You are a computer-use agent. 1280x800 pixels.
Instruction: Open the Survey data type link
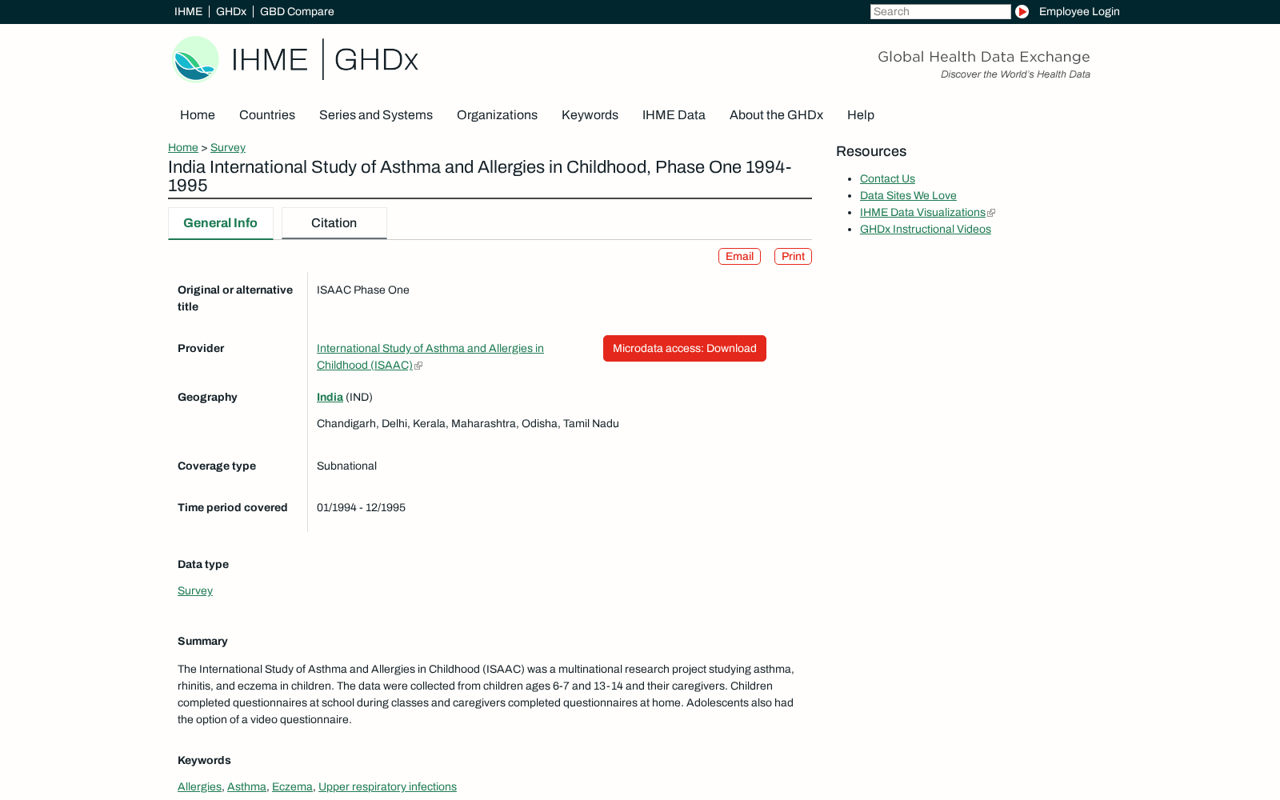click(195, 590)
